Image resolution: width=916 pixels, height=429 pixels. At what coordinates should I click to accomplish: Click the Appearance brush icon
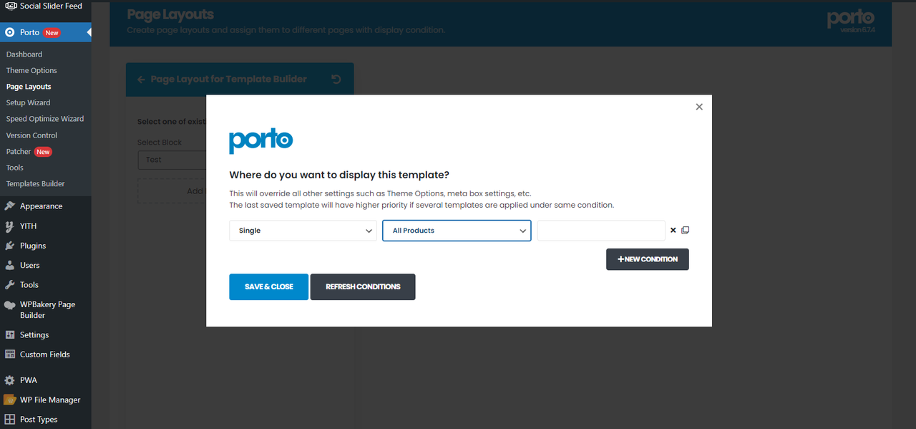click(x=9, y=206)
